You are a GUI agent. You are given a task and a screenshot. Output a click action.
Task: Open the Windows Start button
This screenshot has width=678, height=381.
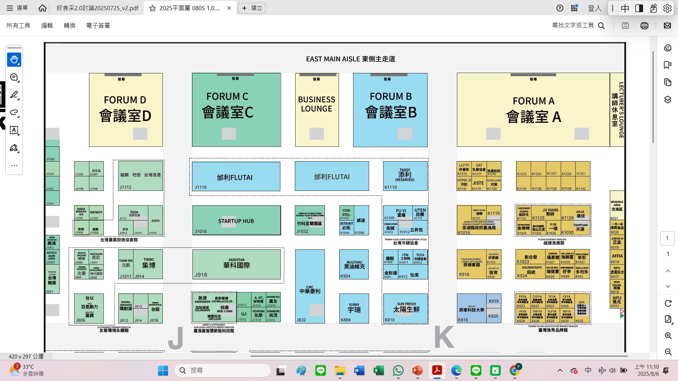click(163, 370)
